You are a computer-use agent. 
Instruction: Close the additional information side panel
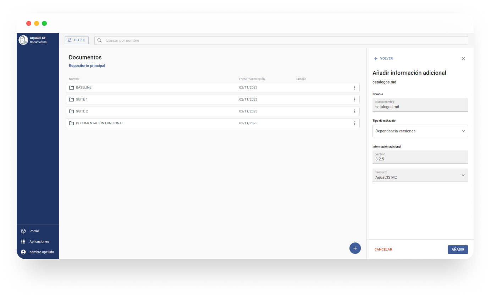pos(463,59)
